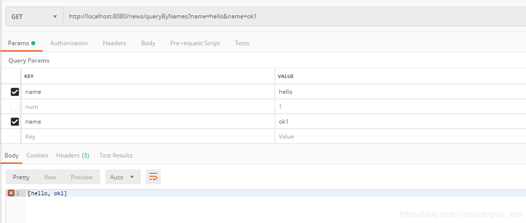Click the empty Key placeholder field

tap(148, 137)
